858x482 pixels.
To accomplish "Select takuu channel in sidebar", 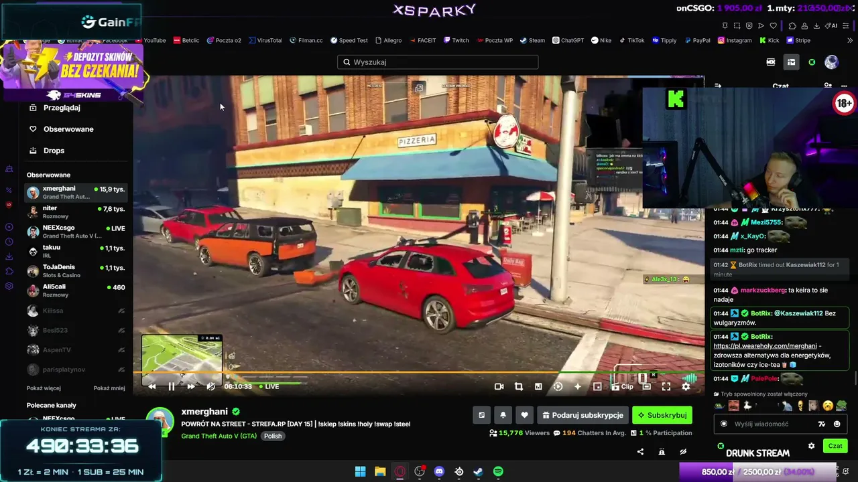I will click(76, 251).
